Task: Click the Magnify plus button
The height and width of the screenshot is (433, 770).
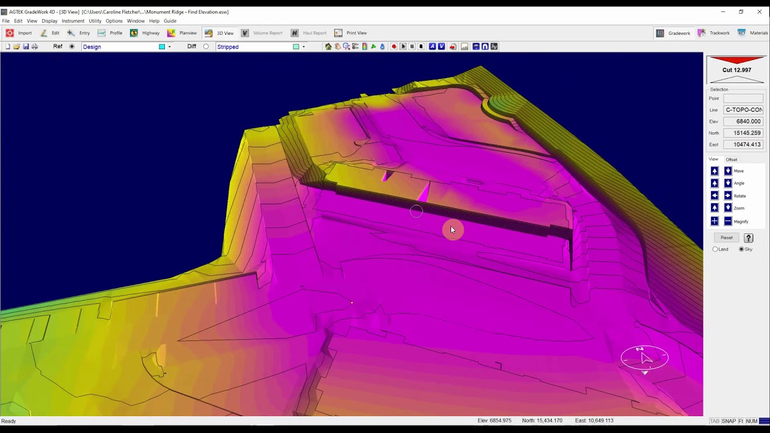Action: [715, 221]
